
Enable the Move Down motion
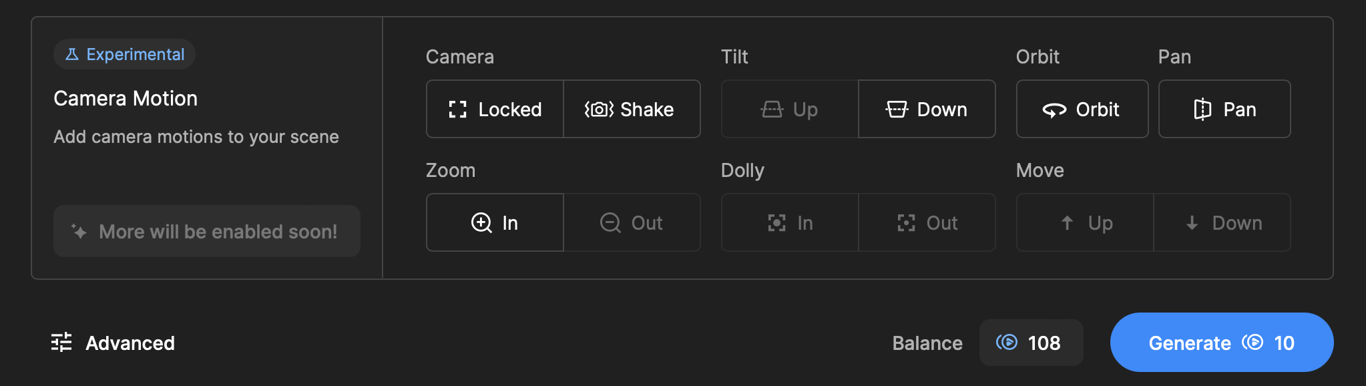[x=1222, y=223]
